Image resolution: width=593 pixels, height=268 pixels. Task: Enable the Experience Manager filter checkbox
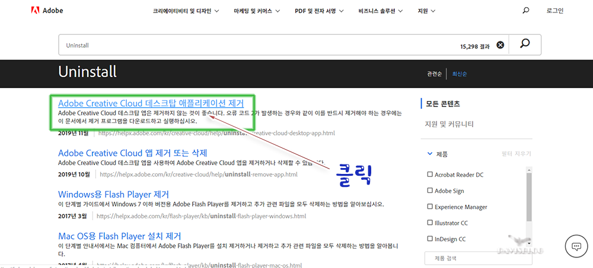click(429, 206)
